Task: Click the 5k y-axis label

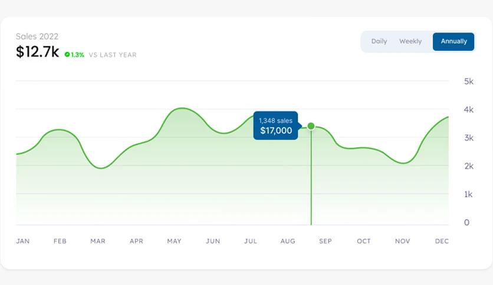Action: [x=469, y=81]
